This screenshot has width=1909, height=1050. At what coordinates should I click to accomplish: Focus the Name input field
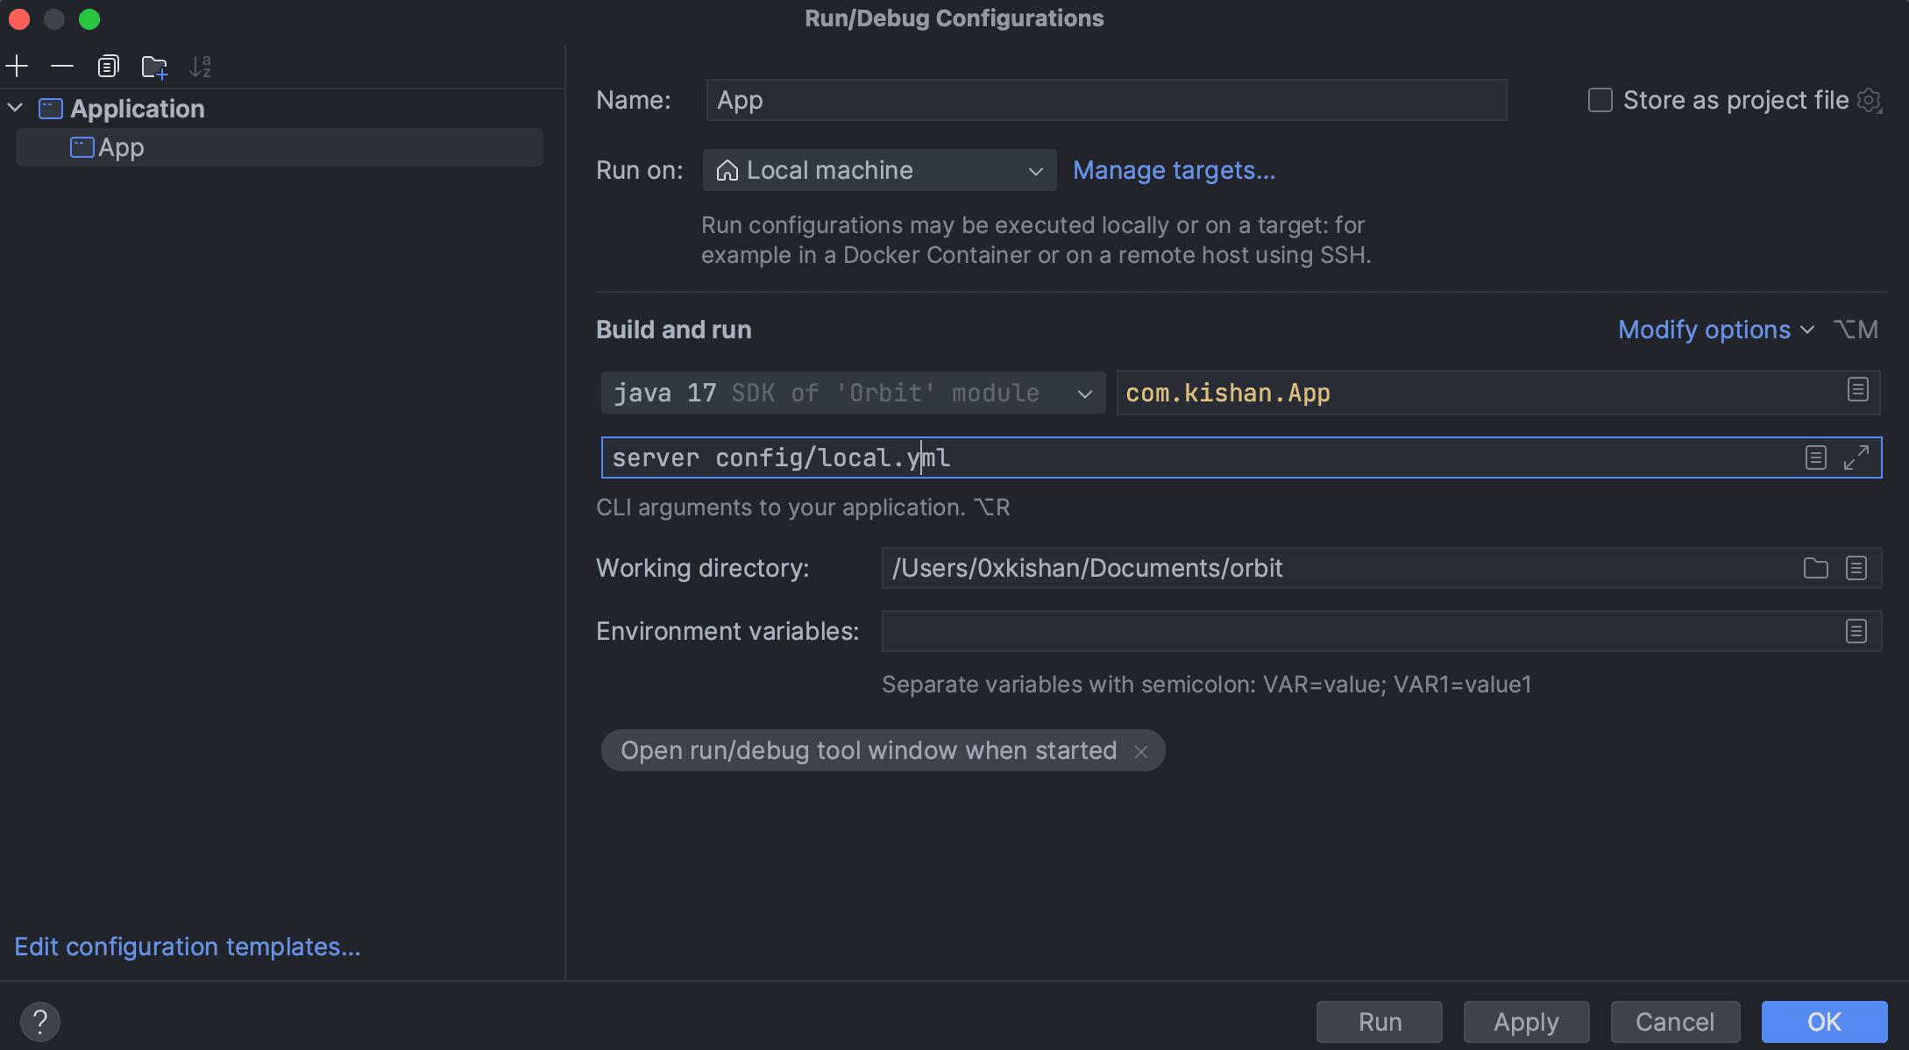pyautogui.click(x=1106, y=100)
